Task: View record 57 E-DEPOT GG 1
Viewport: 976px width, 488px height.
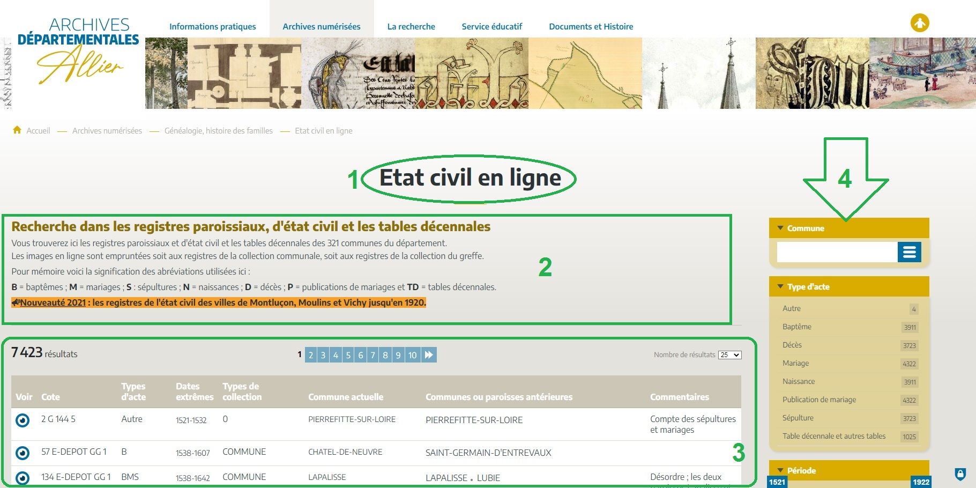Action: [x=23, y=453]
